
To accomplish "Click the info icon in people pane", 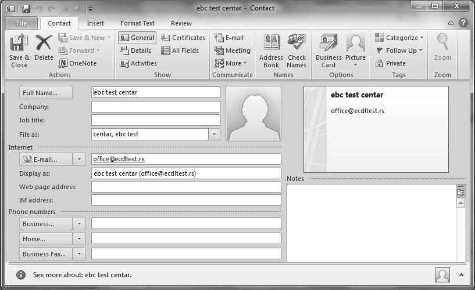I will click(20, 275).
